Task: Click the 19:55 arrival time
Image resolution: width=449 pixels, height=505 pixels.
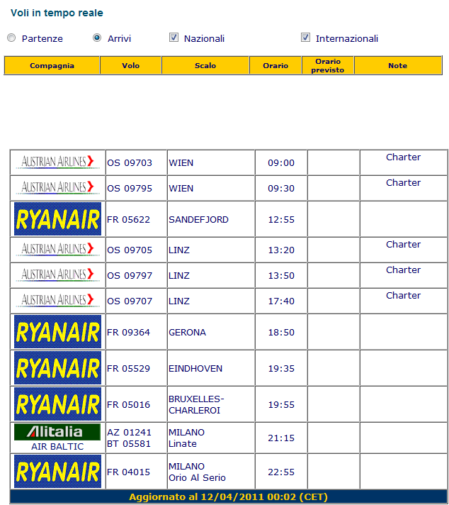Action: [281, 404]
